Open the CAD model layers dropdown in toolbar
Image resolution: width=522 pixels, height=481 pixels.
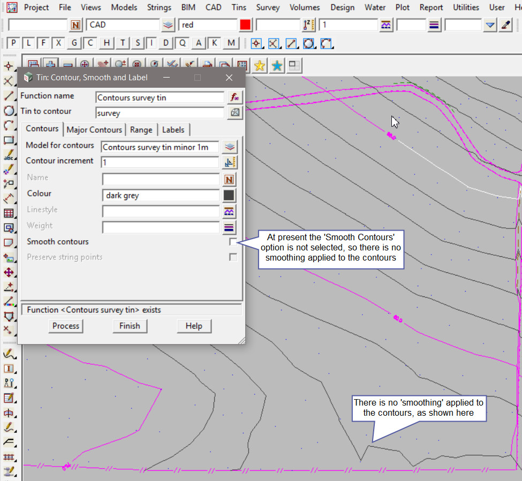169,25
